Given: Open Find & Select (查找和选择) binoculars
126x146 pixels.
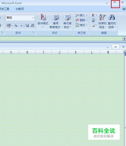Looking at the screenshot, I should pyautogui.click(x=112, y=21).
